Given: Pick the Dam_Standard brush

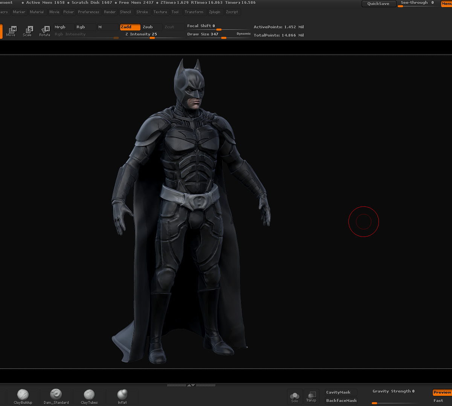Looking at the screenshot, I should (x=56, y=397).
